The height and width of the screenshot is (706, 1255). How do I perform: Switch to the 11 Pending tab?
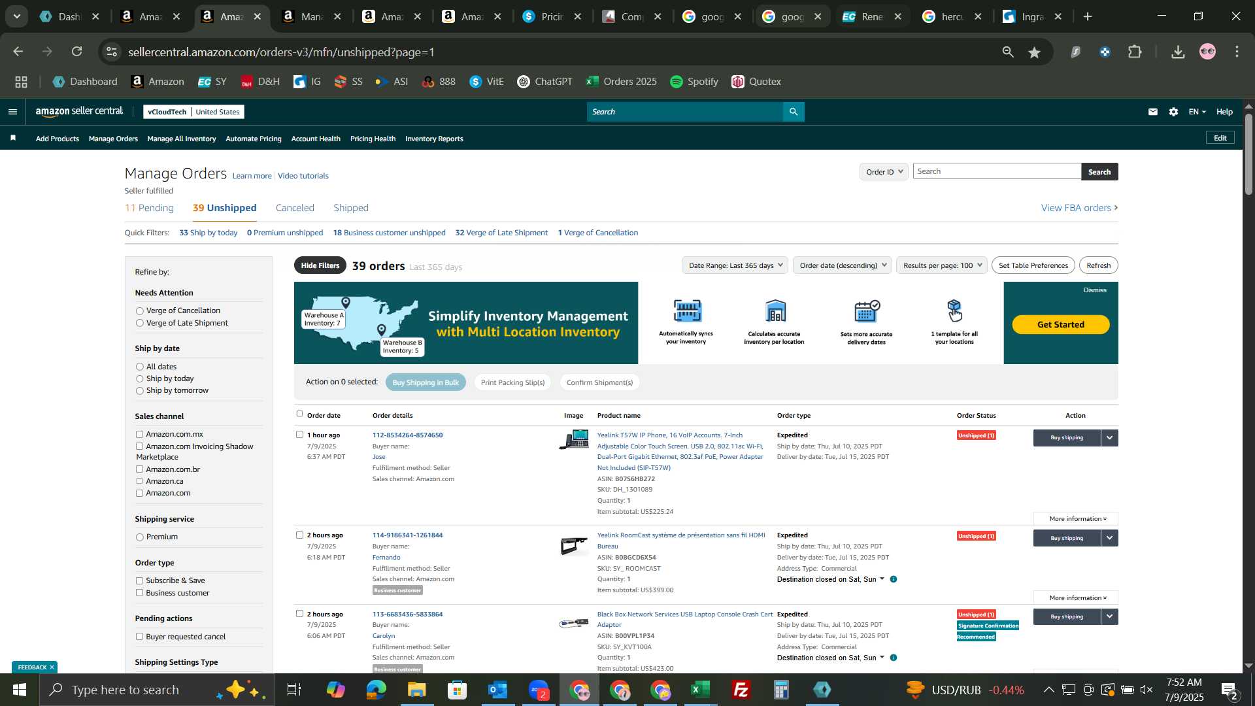point(149,208)
